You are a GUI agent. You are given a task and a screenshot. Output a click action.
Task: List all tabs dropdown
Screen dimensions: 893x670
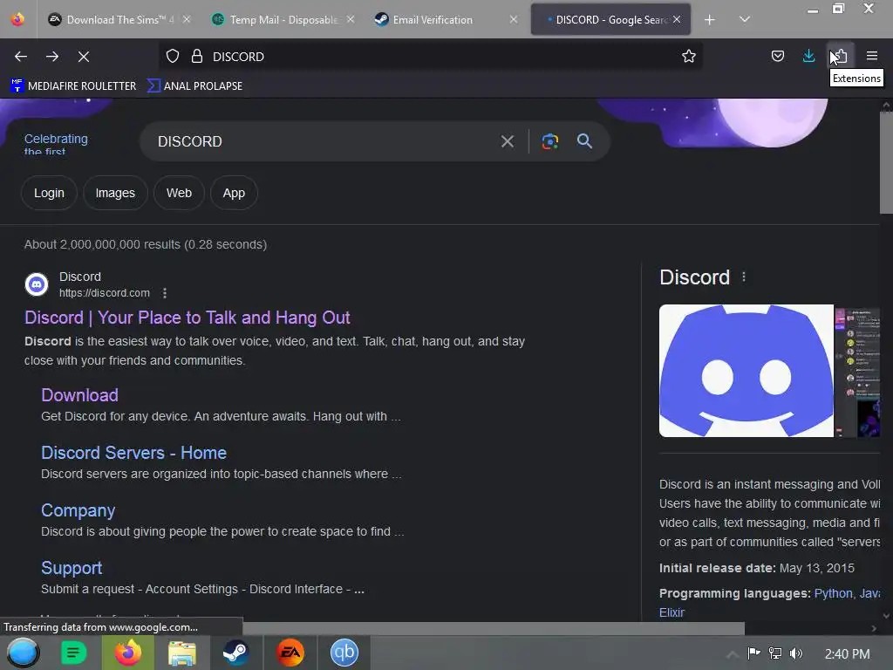745,19
